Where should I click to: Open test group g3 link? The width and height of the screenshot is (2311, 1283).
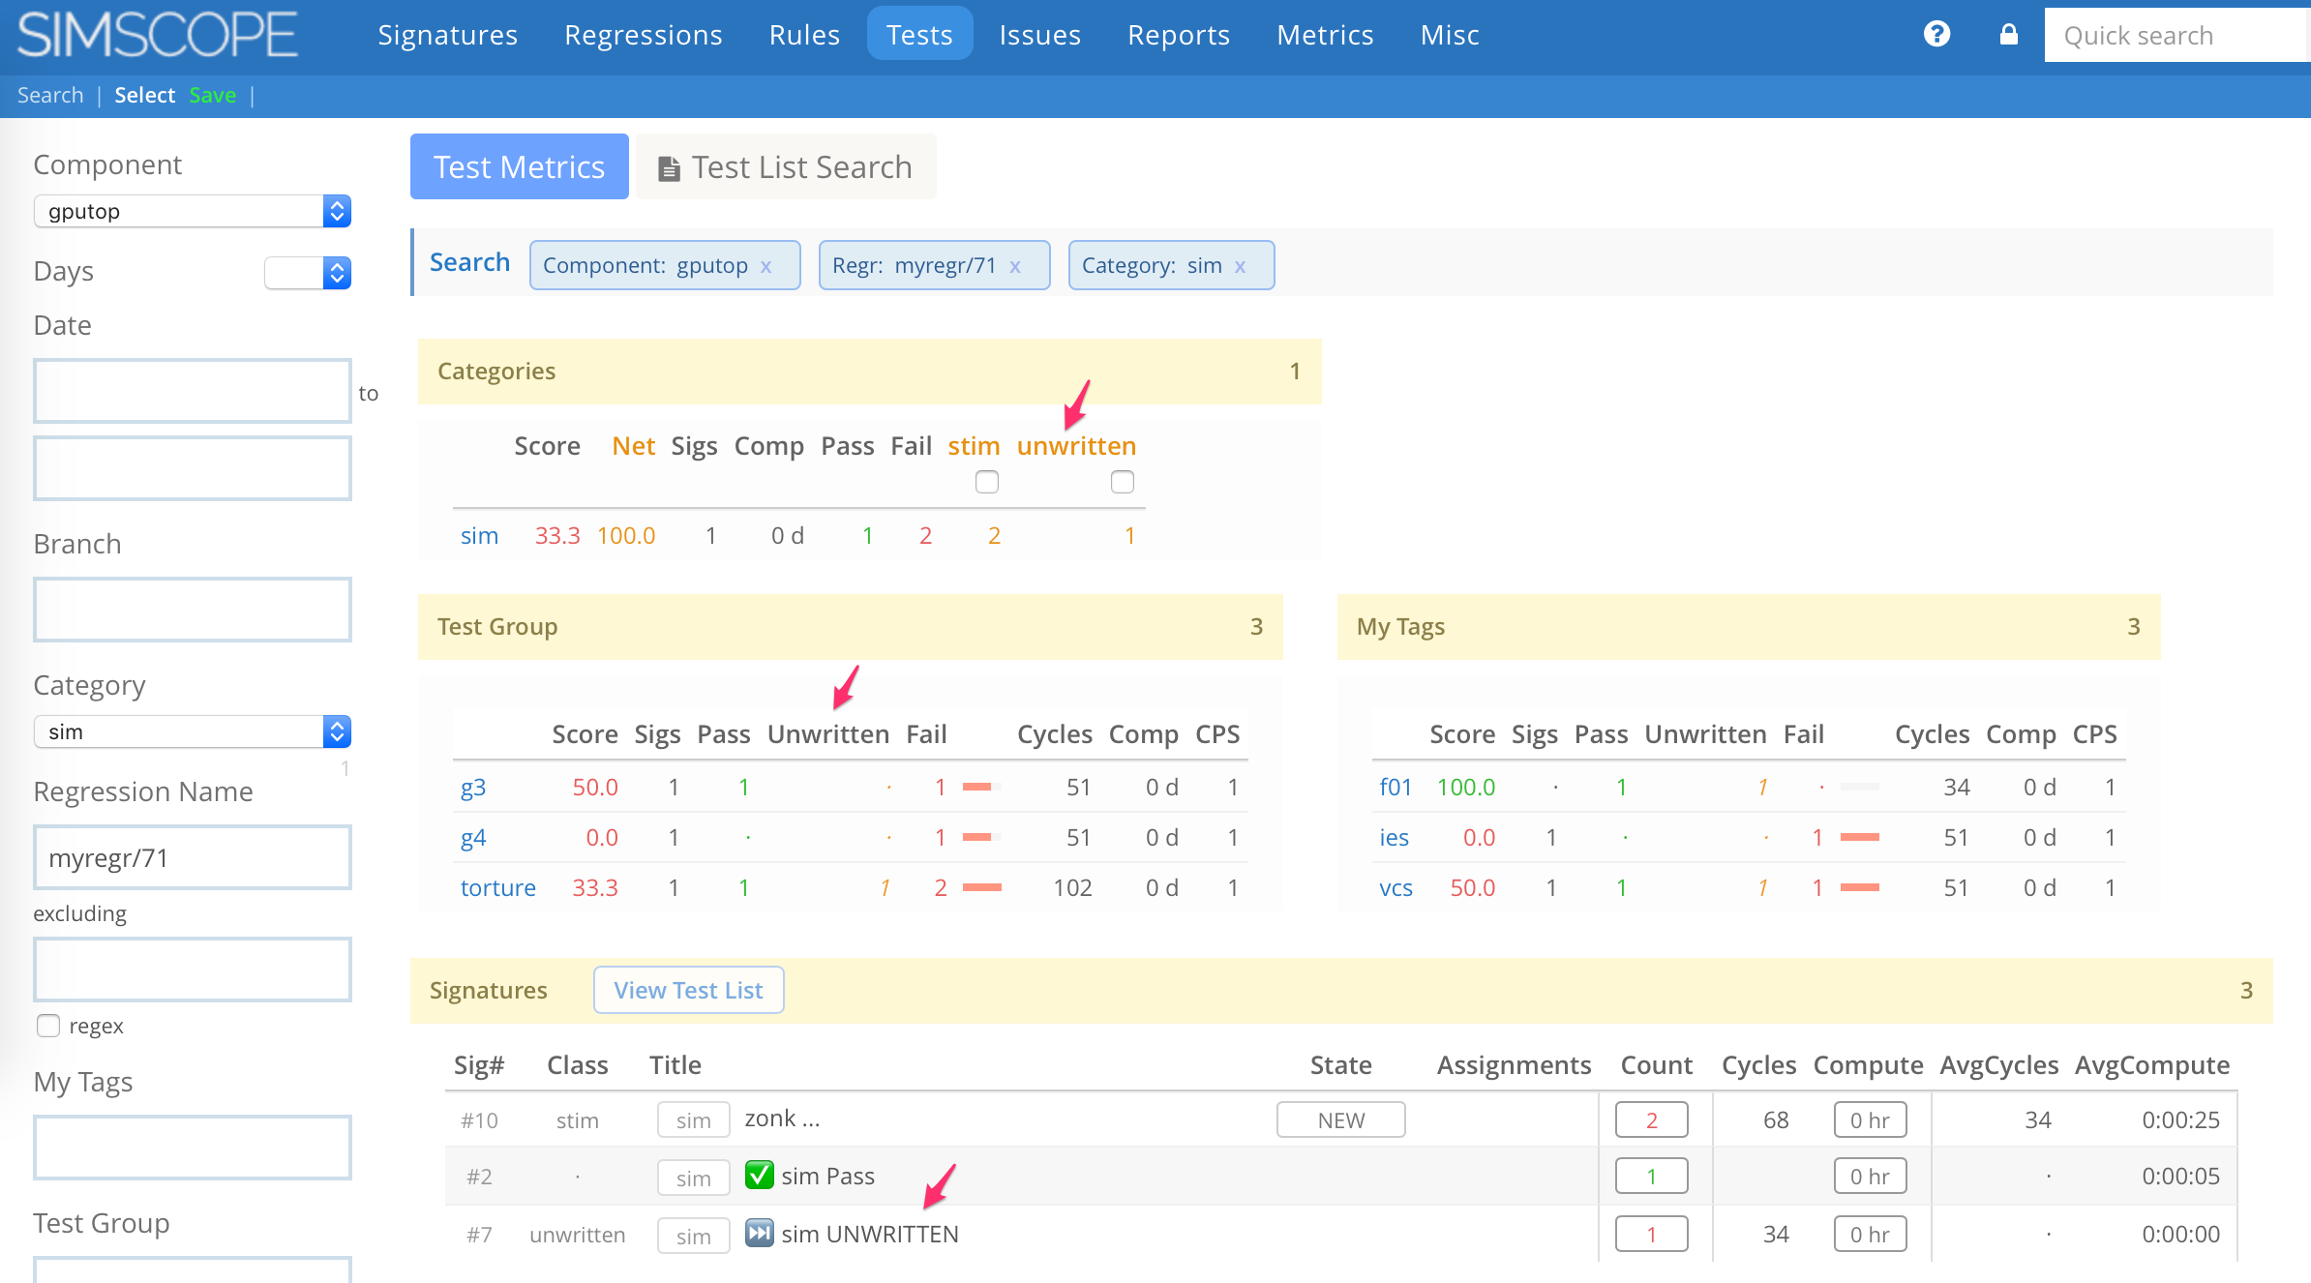[x=472, y=788]
